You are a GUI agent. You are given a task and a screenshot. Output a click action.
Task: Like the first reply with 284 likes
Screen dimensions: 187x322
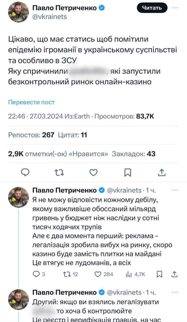98,274
